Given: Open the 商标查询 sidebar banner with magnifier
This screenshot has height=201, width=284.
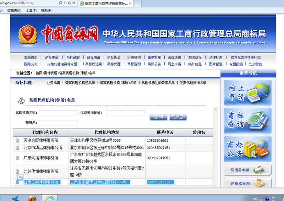Looking at the screenshot, I should point(247,121).
